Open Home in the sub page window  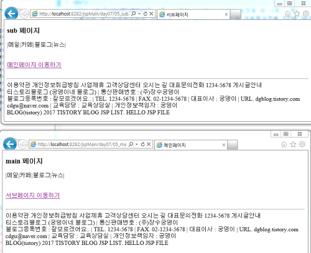288,14
